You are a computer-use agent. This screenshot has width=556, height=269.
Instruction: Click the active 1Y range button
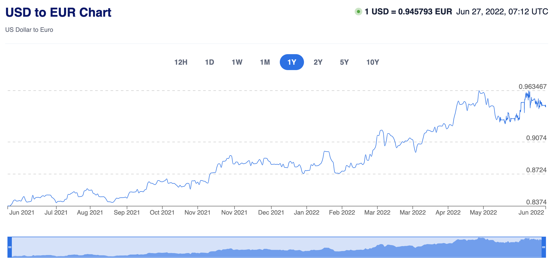pyautogui.click(x=292, y=62)
